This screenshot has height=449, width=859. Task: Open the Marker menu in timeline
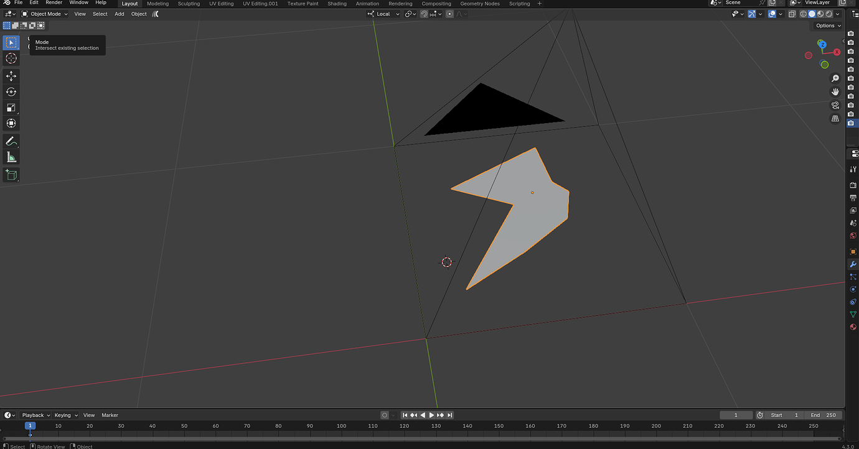click(x=110, y=415)
